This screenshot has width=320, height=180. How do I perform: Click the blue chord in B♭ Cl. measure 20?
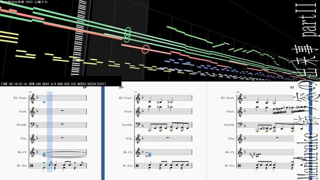click(44, 155)
